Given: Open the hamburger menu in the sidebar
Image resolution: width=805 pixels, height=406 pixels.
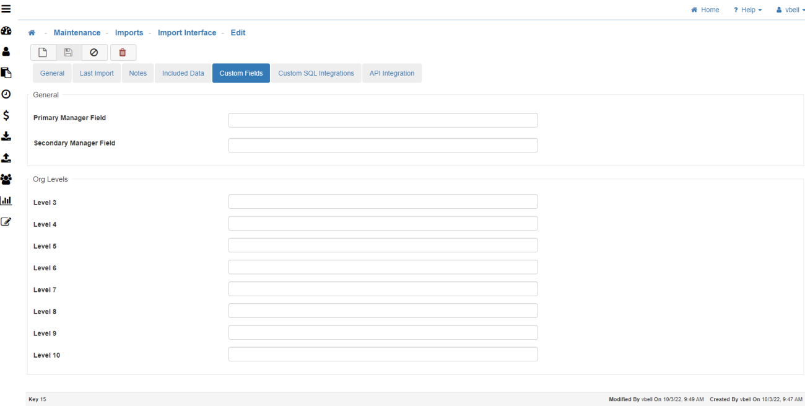Looking at the screenshot, I should [x=6, y=9].
